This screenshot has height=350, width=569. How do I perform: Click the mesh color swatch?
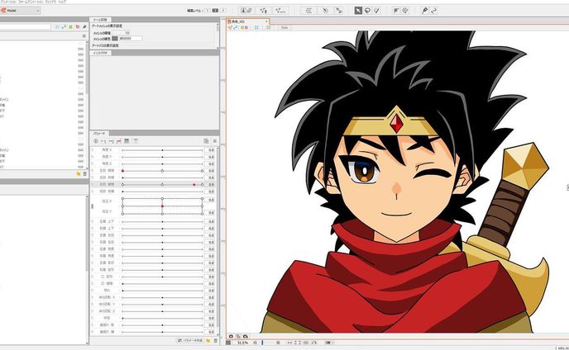click(x=115, y=39)
